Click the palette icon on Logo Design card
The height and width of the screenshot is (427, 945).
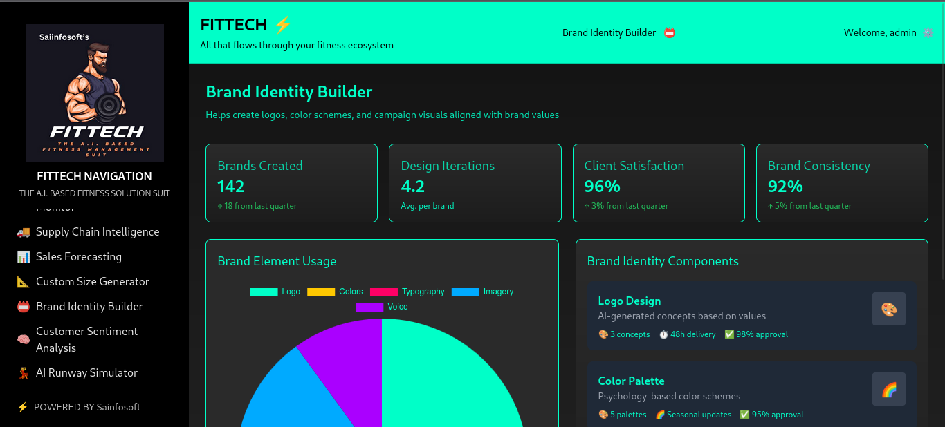888,310
